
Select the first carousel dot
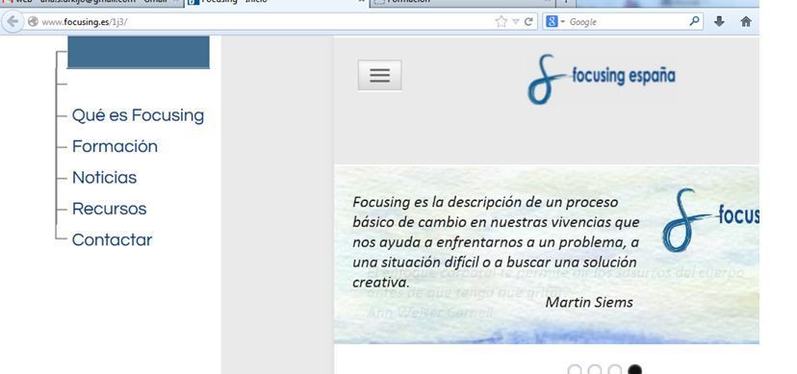click(x=575, y=369)
